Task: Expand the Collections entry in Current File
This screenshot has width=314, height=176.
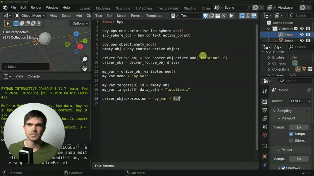Action: (x=269, y=69)
